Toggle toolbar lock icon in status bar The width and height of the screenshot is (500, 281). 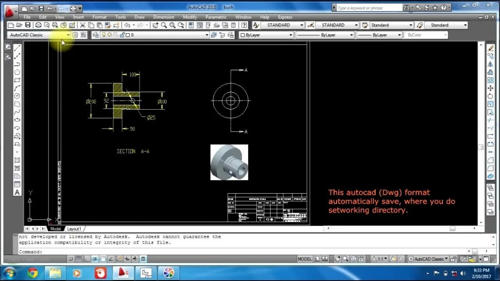click(x=454, y=259)
